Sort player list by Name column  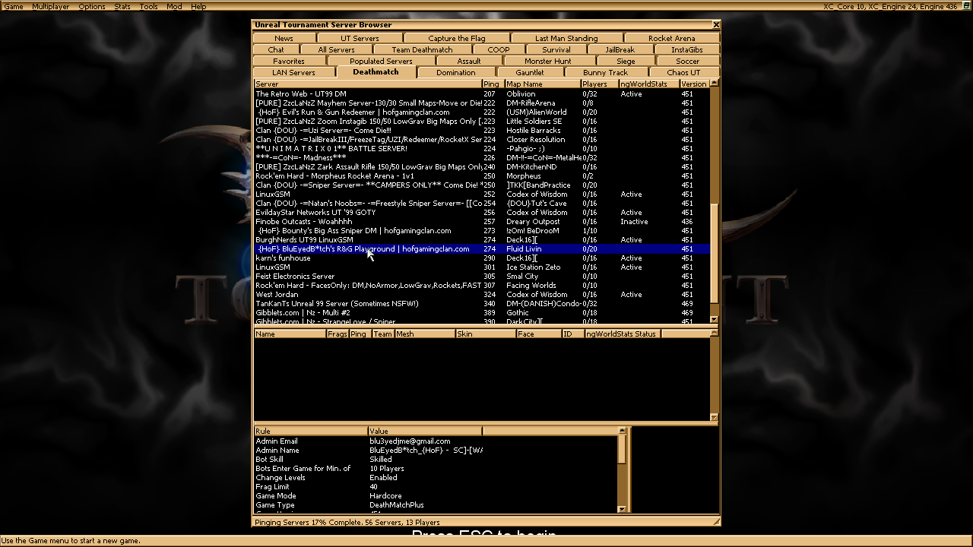click(290, 334)
